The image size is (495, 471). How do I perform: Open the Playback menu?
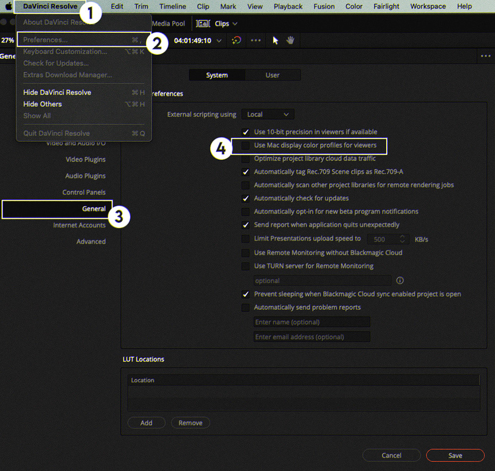288,6
